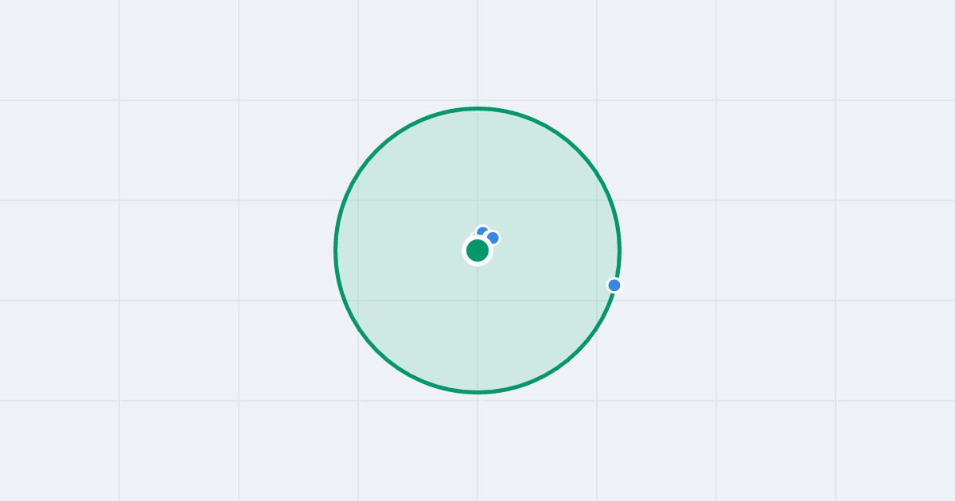Click the topmost point of the green circle outline
The height and width of the screenshot is (501, 955).
coord(477,108)
